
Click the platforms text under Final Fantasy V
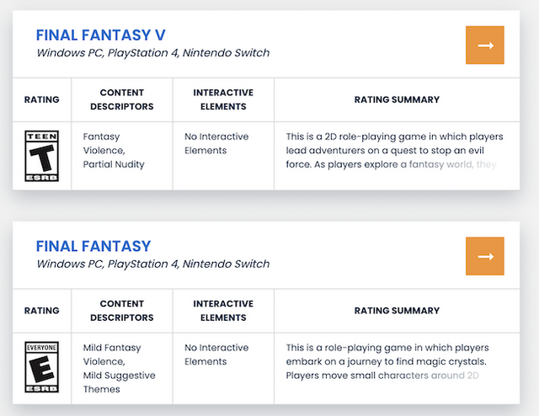152,53
